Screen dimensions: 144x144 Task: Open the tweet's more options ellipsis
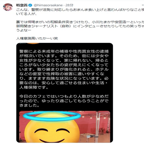(x=143, y=5)
